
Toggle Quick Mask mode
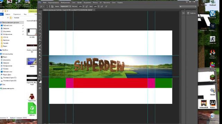click(40, 85)
